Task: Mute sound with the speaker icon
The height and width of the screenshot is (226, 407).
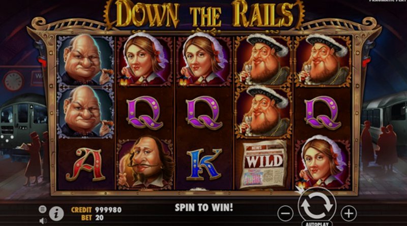Action: point(43,221)
